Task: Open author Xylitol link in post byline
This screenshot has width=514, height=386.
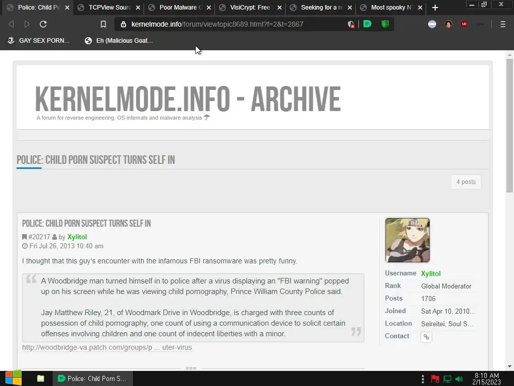Action: click(77, 237)
